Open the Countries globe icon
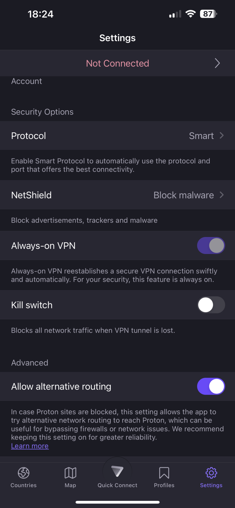Image resolution: width=235 pixels, height=508 pixels. pyautogui.click(x=24, y=473)
